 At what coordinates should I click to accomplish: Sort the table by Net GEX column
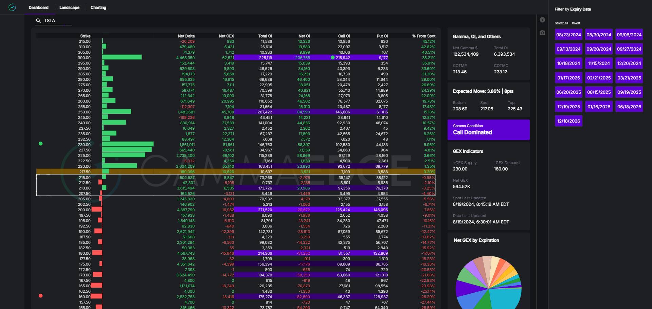click(x=226, y=36)
